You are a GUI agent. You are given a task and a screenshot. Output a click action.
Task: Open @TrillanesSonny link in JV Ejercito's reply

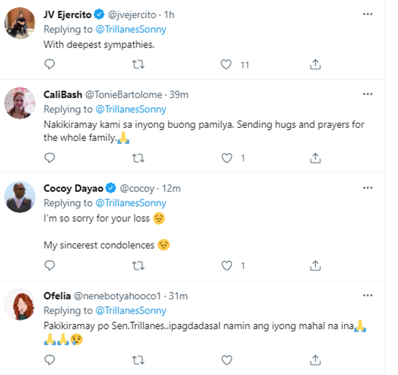point(131,30)
